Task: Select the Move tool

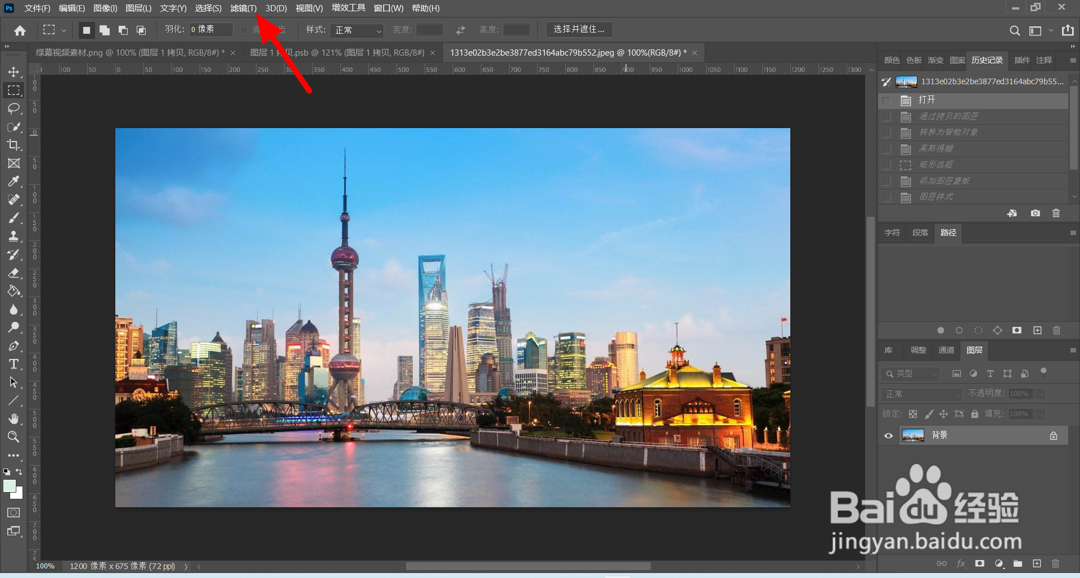Action: click(x=14, y=72)
